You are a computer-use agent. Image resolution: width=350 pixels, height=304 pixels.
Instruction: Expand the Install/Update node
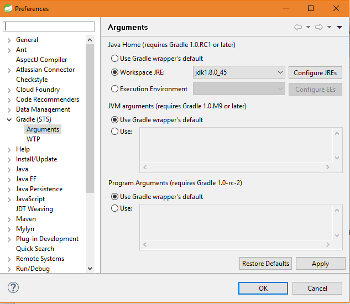[9, 160]
